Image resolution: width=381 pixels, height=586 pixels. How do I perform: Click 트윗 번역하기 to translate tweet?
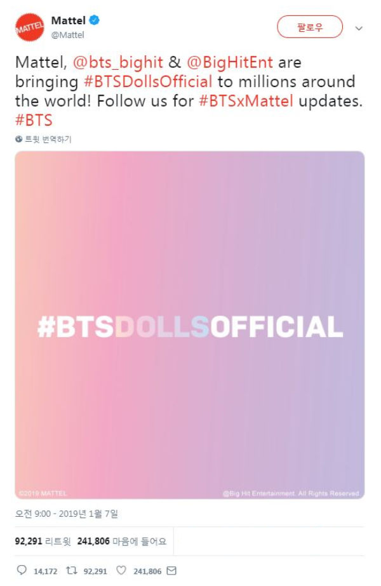click(x=48, y=140)
